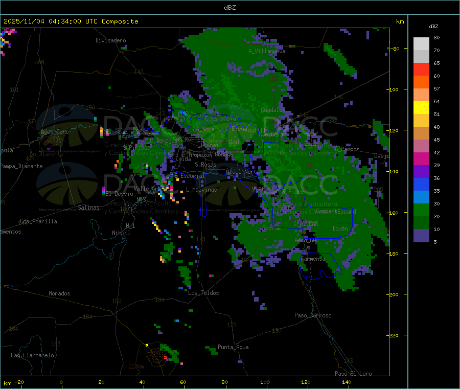This screenshot has height=389, width=460.
Task: Click the orange 57–60 dBZ legend swatch
Action: pyautogui.click(x=421, y=82)
